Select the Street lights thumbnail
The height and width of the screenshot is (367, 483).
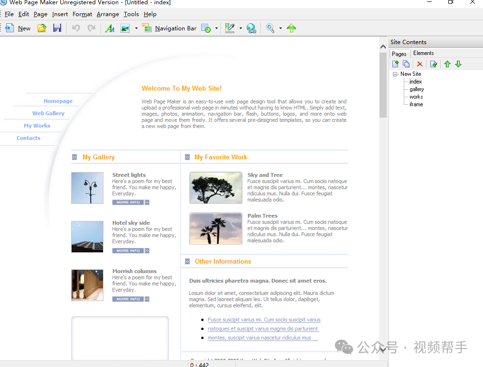coord(87,188)
